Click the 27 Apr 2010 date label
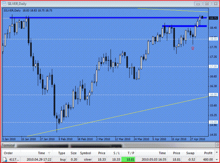 coord(197,139)
